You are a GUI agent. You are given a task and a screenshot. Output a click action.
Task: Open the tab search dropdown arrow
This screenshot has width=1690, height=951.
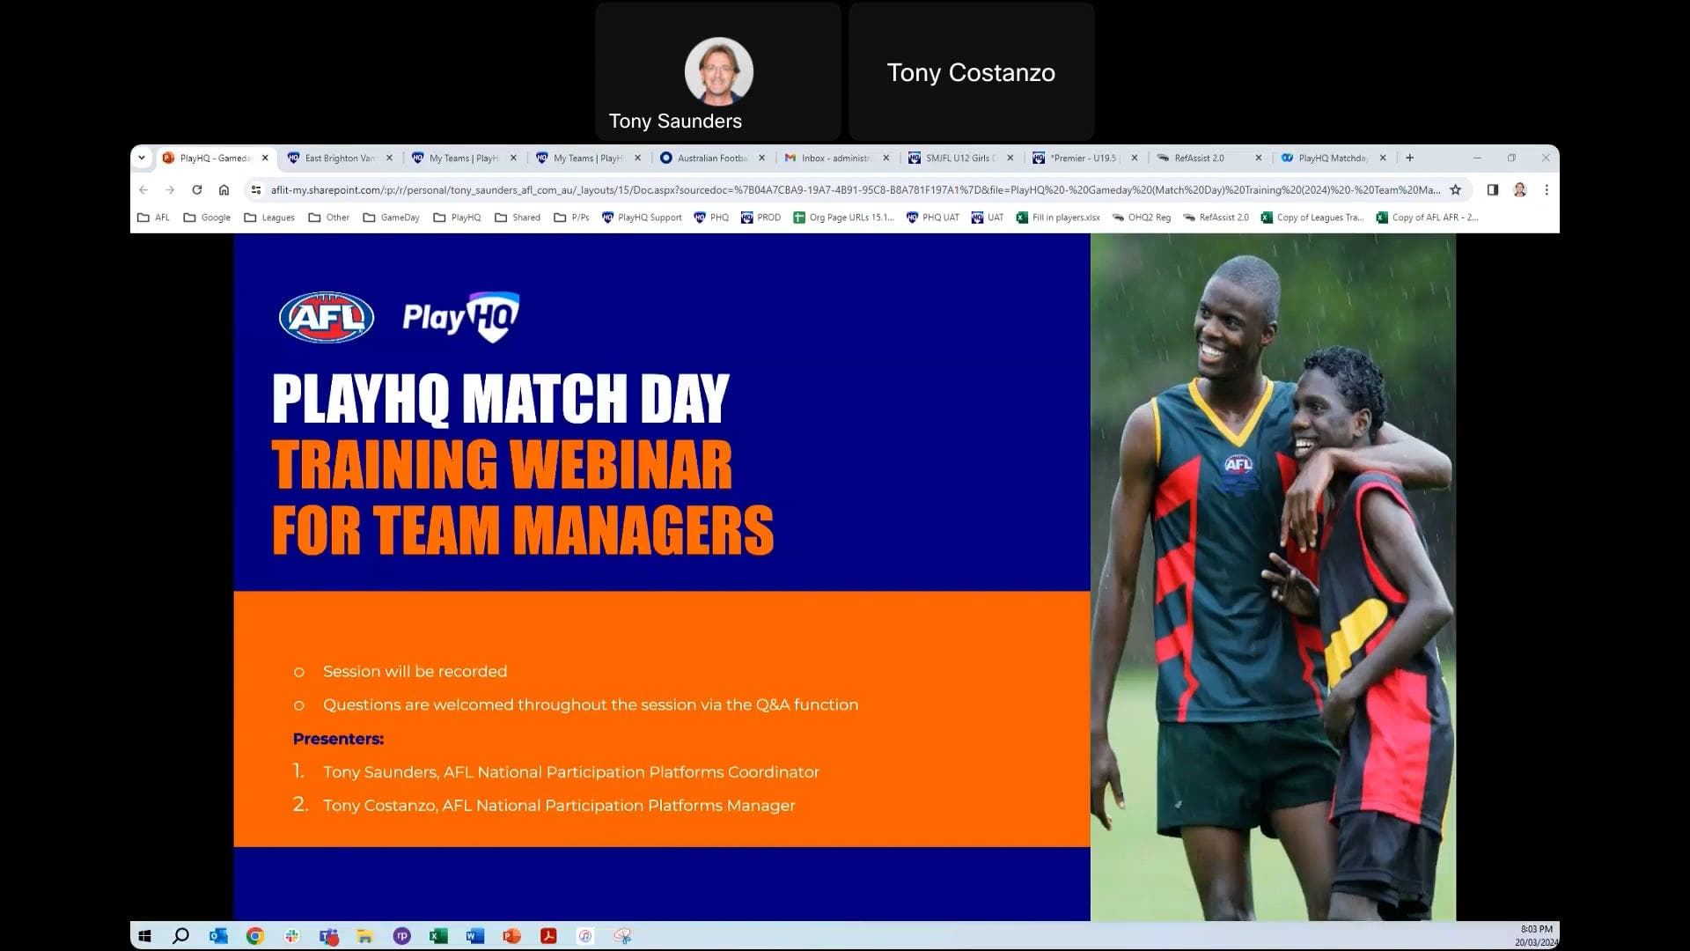(142, 158)
